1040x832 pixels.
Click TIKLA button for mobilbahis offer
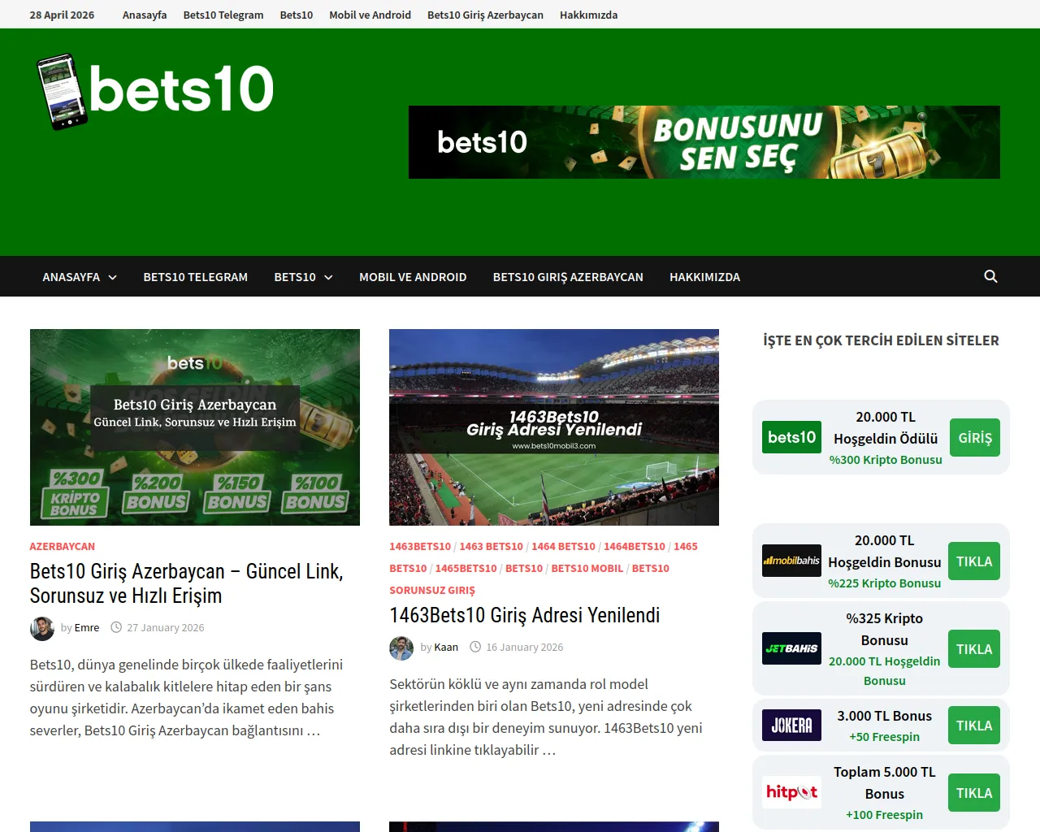click(974, 561)
